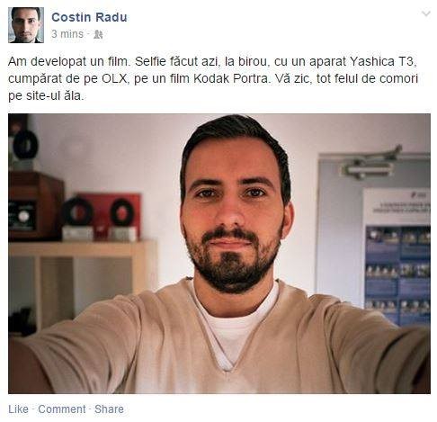Click the words Yashica T3 in the post

(x=382, y=61)
